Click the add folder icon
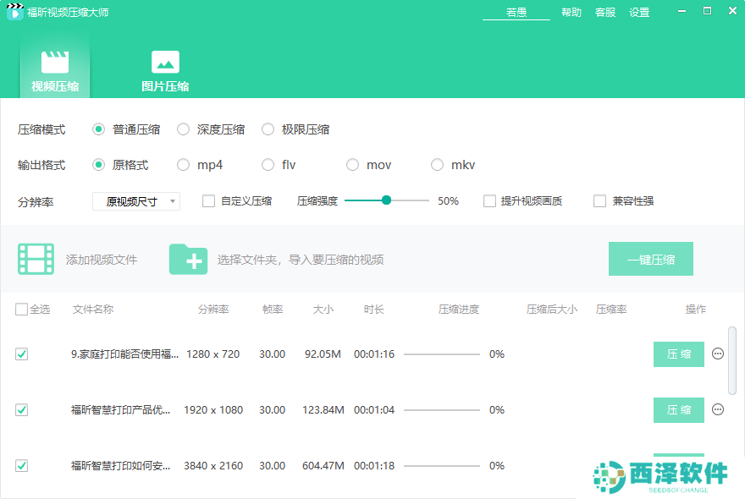 click(188, 260)
